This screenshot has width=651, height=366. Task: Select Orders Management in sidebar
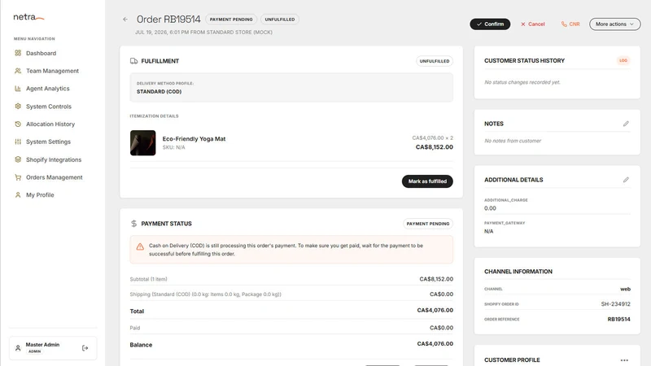tap(54, 177)
